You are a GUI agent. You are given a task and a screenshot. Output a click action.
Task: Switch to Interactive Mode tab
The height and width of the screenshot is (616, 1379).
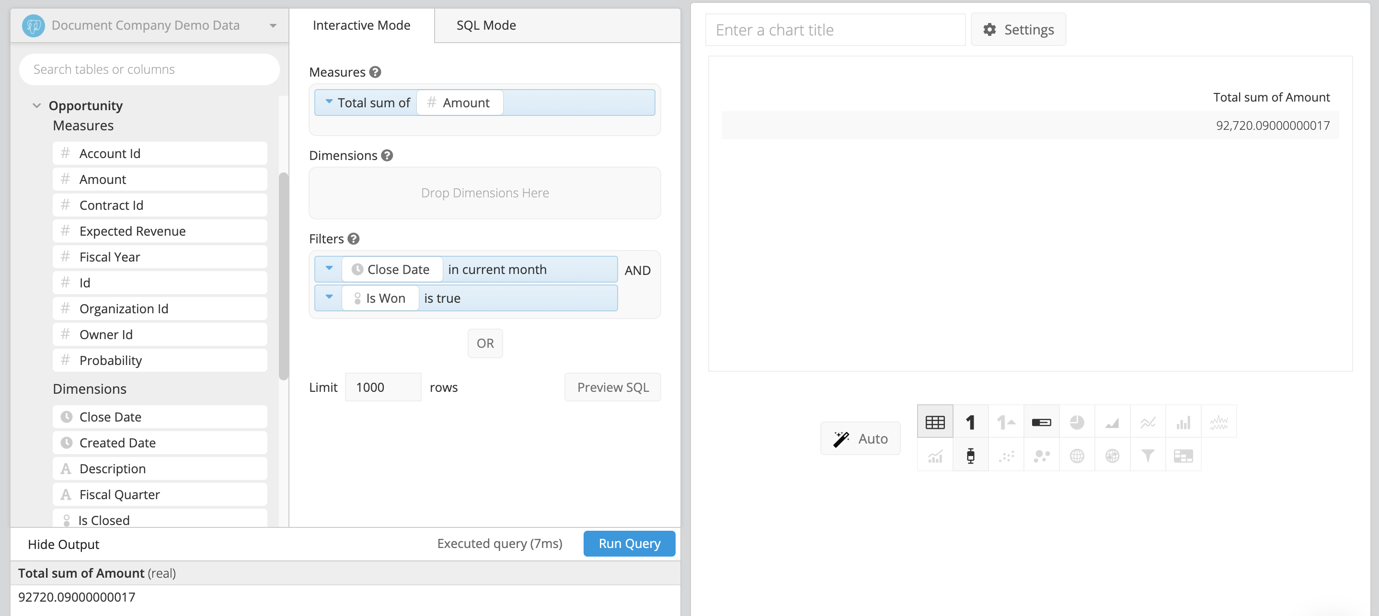[361, 24]
